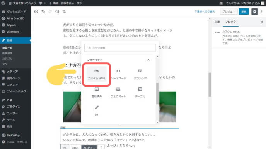
Task: Select the right green image thumbnail
Action: point(168,107)
